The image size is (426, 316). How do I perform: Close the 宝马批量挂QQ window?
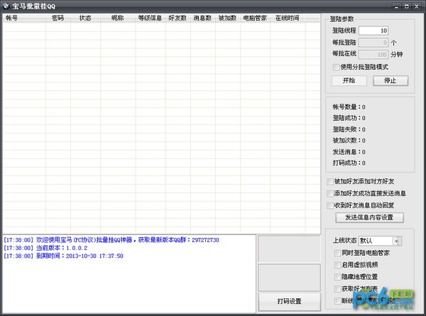pyautogui.click(x=417, y=6)
